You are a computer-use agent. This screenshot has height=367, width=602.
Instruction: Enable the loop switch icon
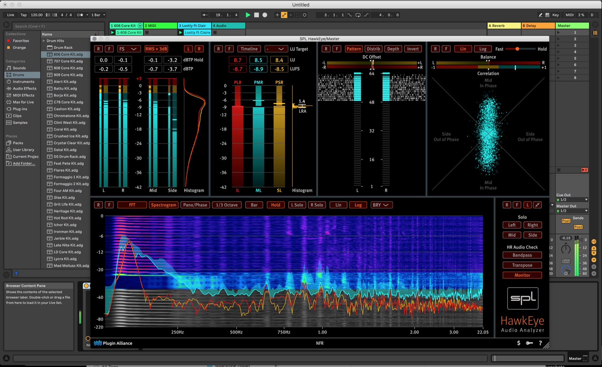pos(358,15)
